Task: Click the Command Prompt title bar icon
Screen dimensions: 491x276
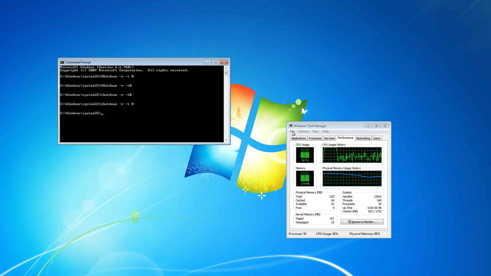Action: coord(62,62)
